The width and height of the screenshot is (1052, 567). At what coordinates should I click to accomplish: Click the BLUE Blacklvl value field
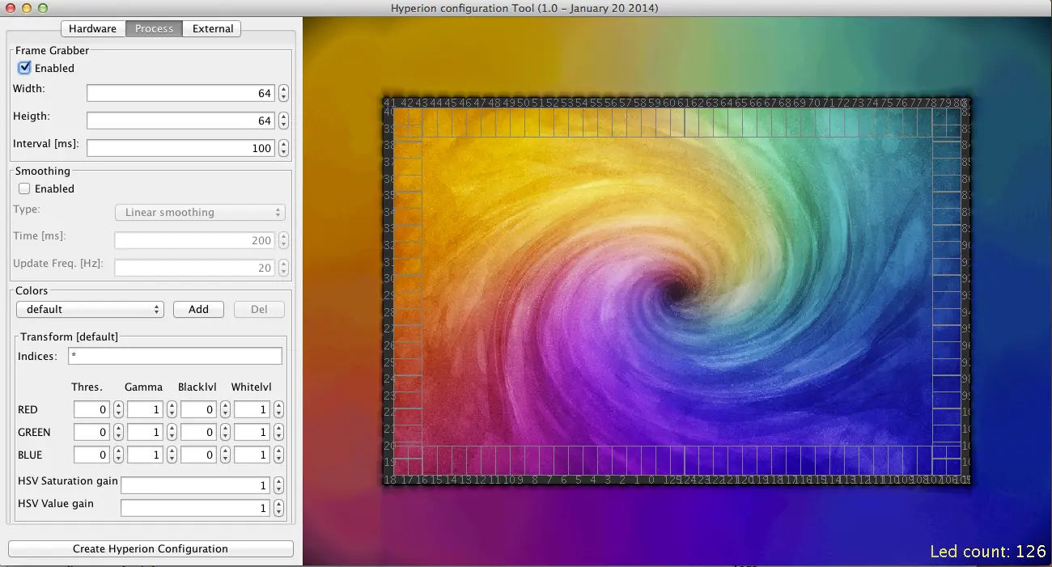click(x=198, y=455)
